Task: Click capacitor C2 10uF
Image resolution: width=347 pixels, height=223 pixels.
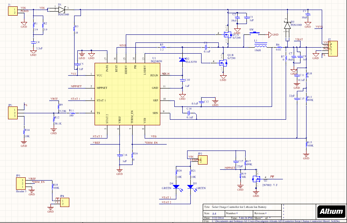Action: (x=237, y=17)
